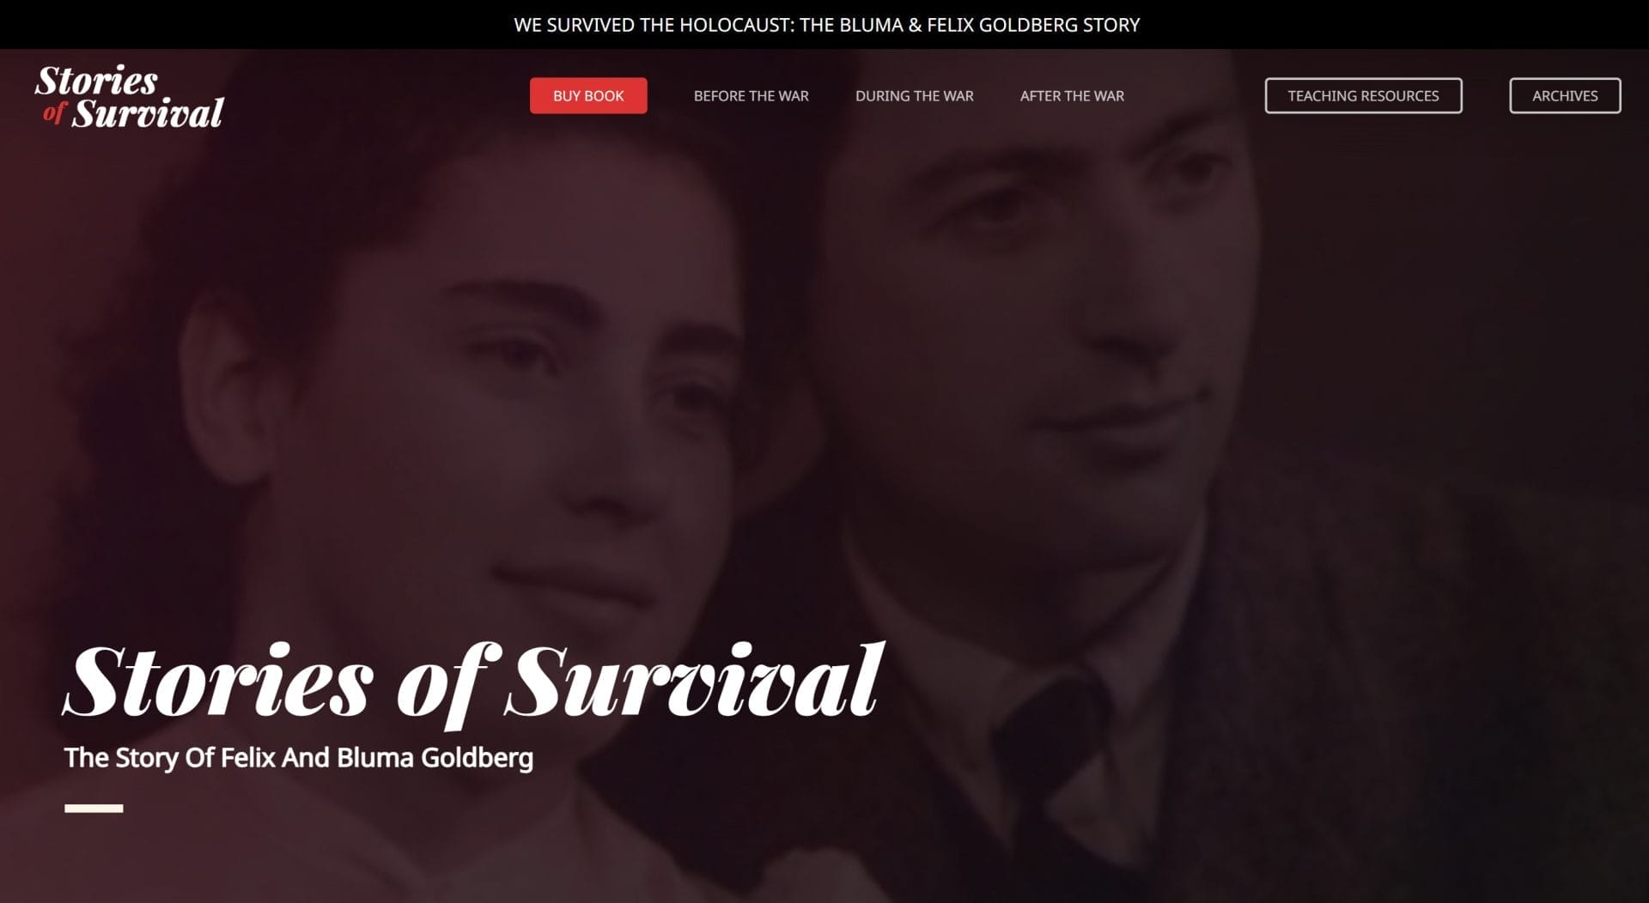The height and width of the screenshot is (903, 1649).
Task: Click the man's face in the photo
Action: tap(1056, 326)
